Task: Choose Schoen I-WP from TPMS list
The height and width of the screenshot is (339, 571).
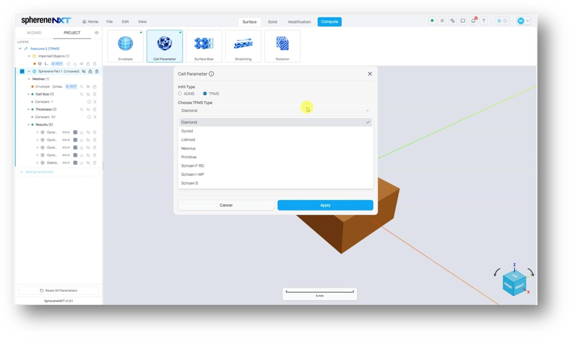Action: pos(276,175)
